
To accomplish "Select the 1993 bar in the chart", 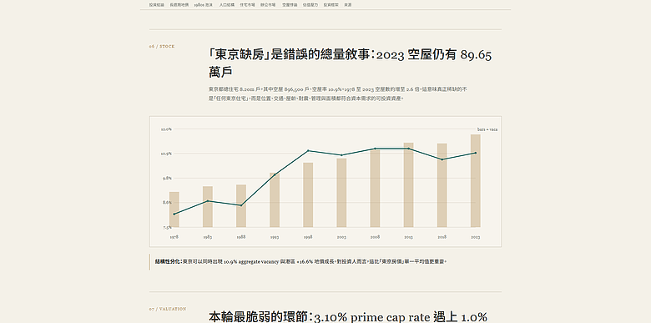I will point(275,199).
